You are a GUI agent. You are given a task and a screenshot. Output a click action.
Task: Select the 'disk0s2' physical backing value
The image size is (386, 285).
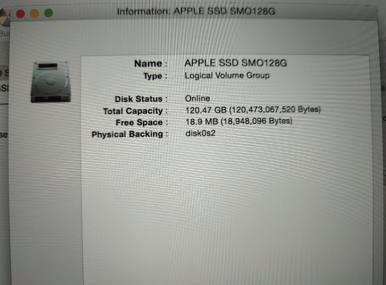coord(201,133)
